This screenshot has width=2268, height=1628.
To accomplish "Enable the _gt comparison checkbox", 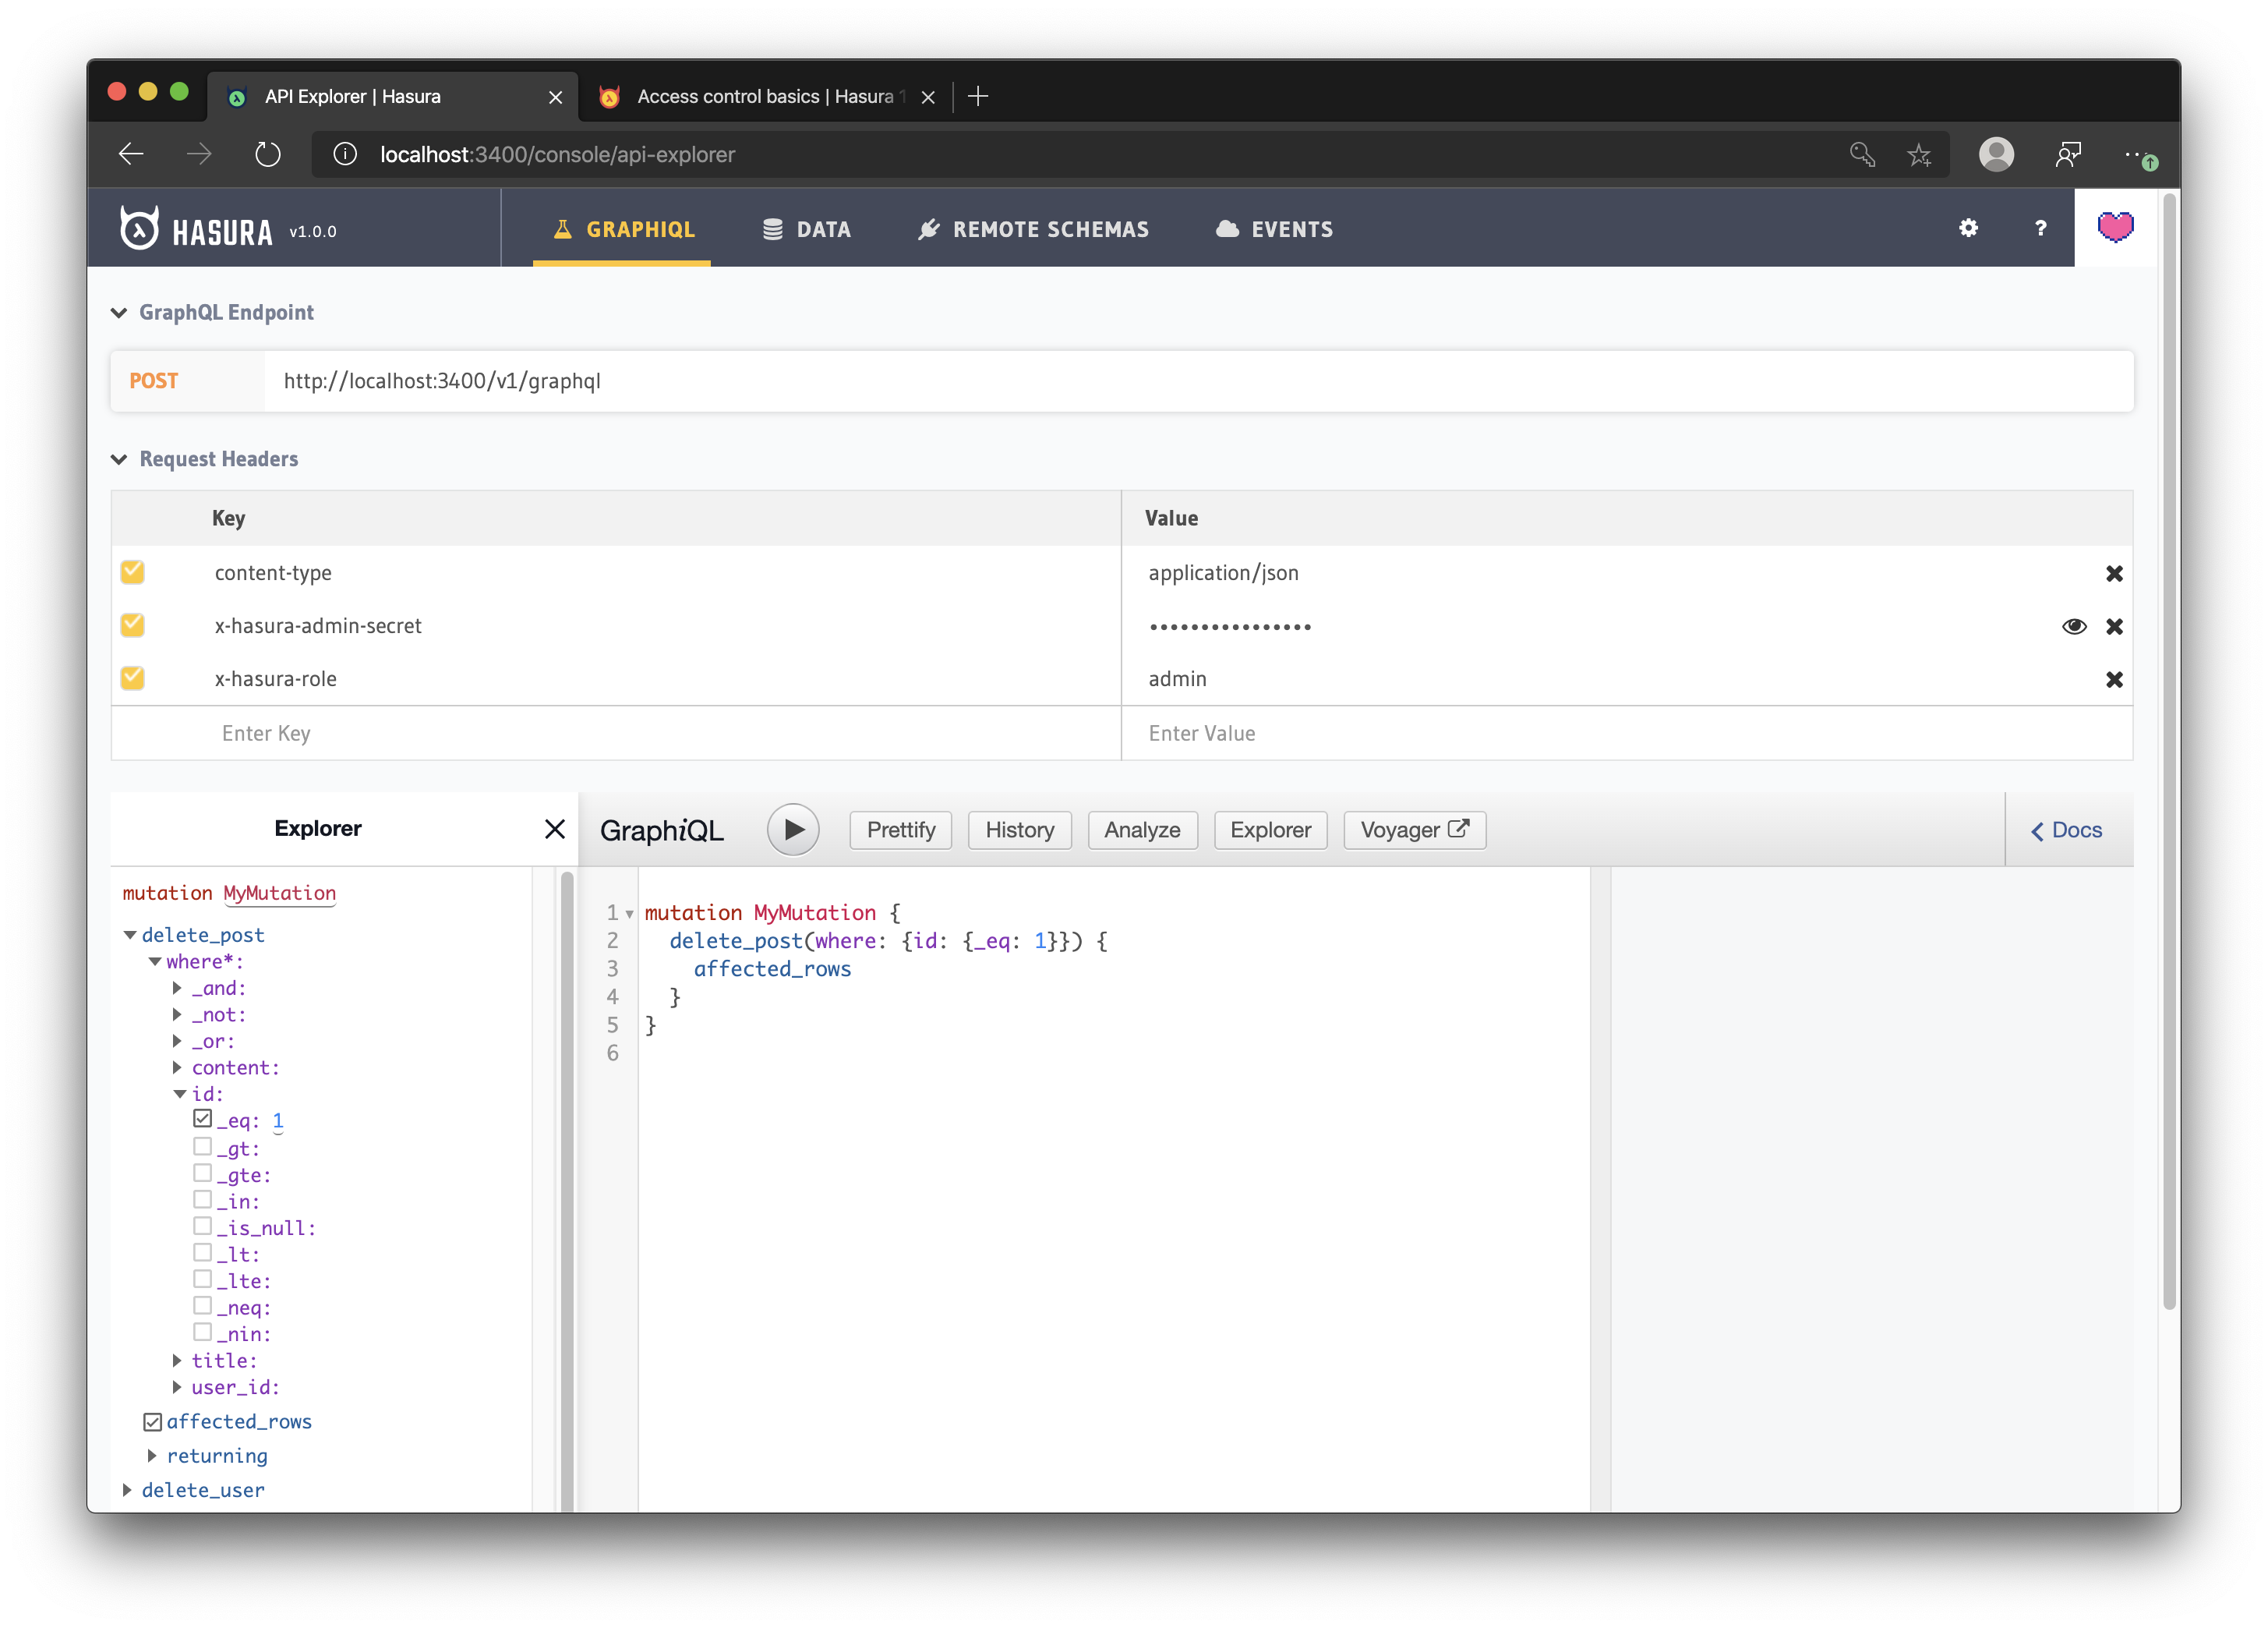I will (203, 1147).
